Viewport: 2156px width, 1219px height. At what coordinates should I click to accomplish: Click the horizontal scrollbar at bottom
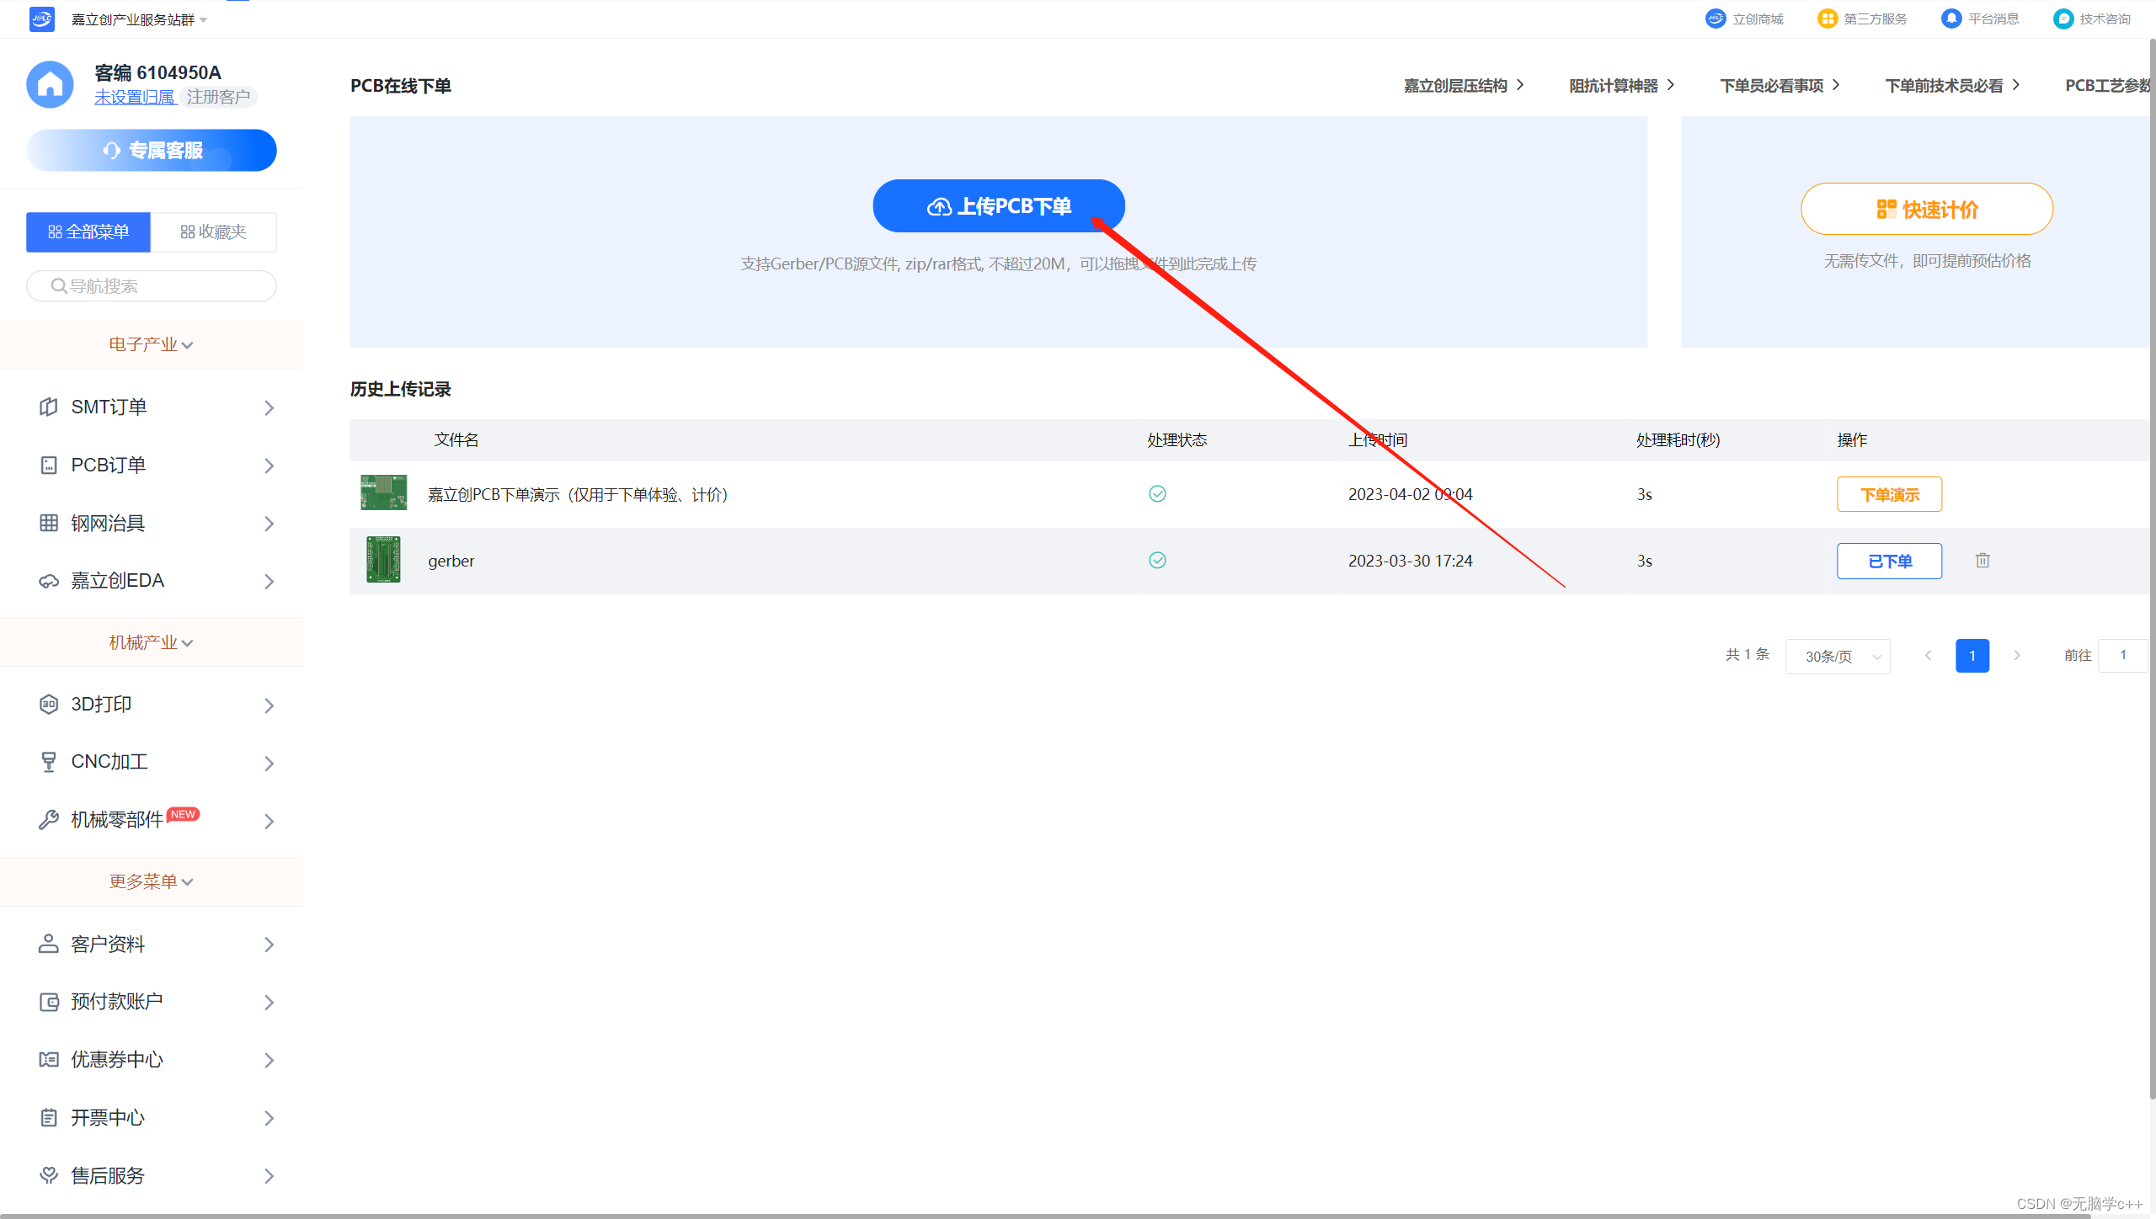click(1044, 1216)
